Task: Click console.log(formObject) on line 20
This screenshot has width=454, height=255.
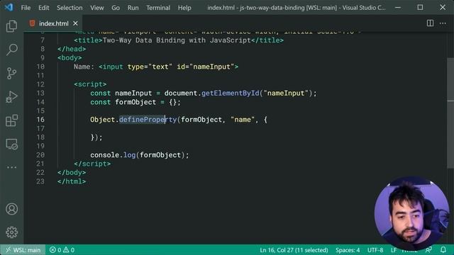Action: 139,155
